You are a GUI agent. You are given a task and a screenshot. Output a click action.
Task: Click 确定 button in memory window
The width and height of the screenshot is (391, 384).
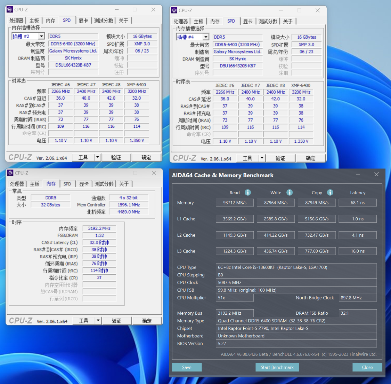(147, 321)
